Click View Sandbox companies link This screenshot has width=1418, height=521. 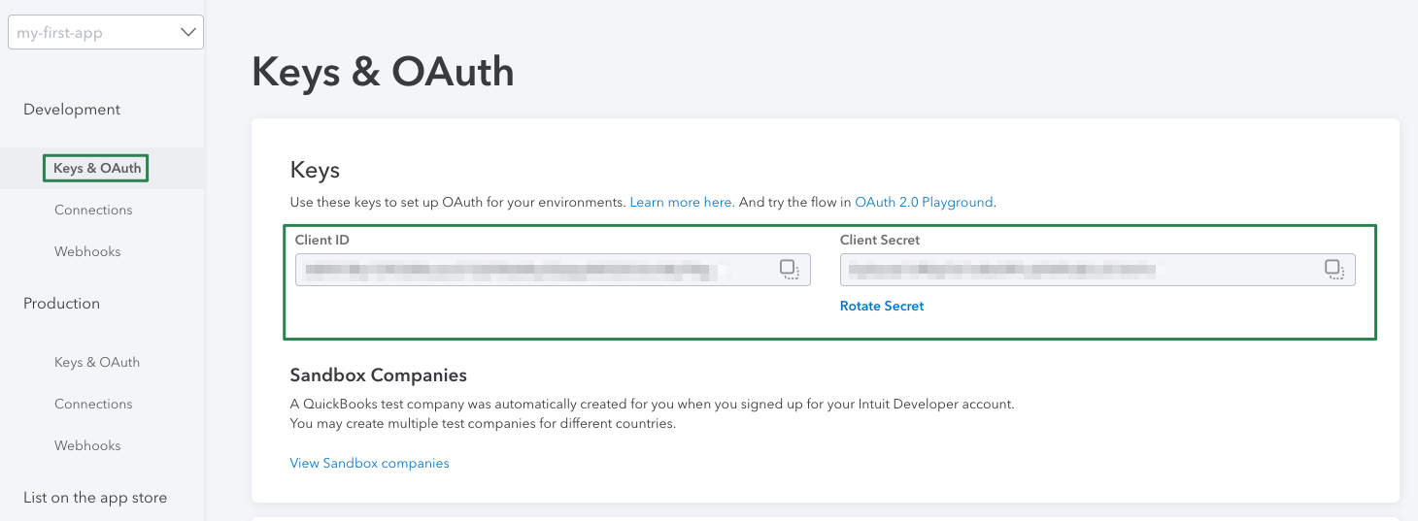click(x=369, y=464)
